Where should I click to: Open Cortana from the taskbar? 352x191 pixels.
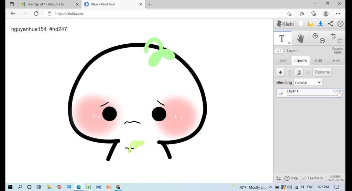click(29, 187)
